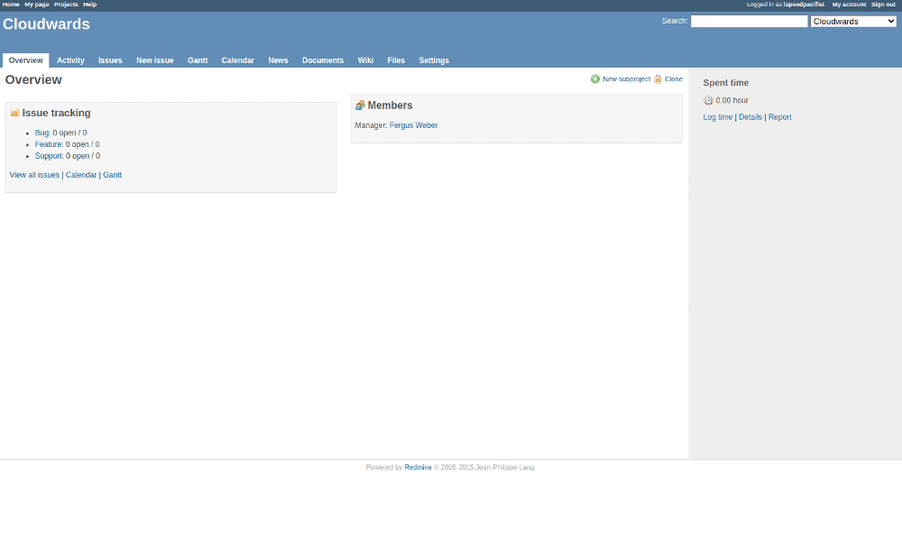Open Help in top menu
Image resolution: width=902 pixels, height=541 pixels.
89,5
